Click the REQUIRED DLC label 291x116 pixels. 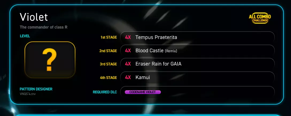click(x=105, y=92)
